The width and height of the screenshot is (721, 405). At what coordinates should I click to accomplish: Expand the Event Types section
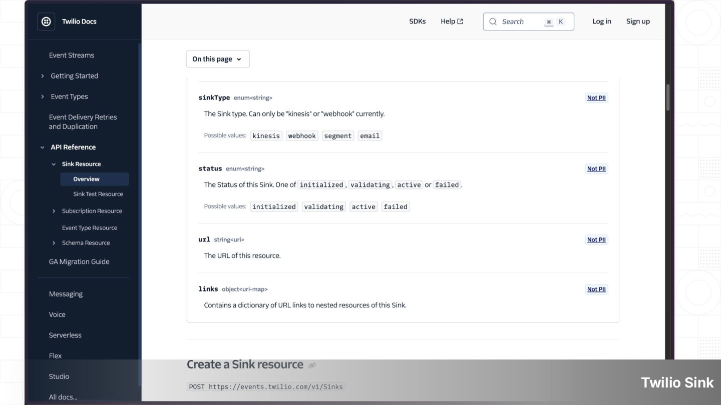click(x=43, y=96)
